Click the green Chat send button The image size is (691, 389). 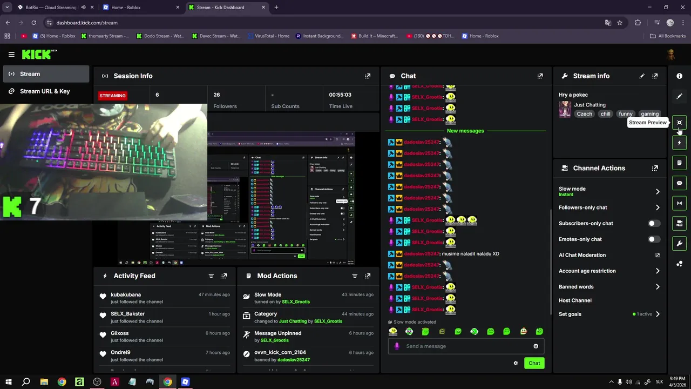534,363
